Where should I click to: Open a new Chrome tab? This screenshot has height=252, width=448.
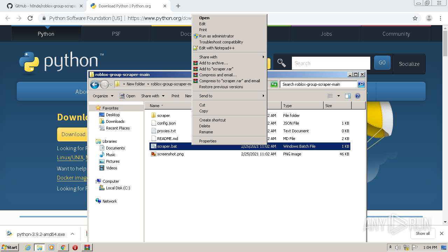(x=178, y=6)
